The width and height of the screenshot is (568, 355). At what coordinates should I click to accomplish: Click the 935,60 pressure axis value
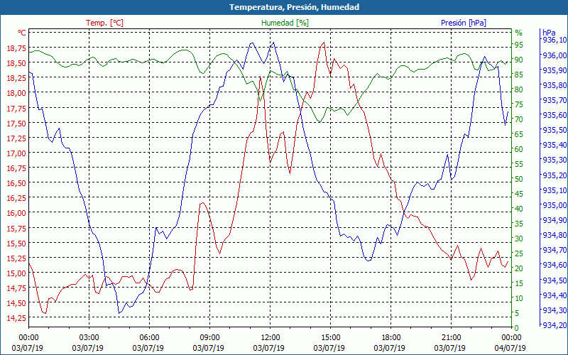(555, 115)
